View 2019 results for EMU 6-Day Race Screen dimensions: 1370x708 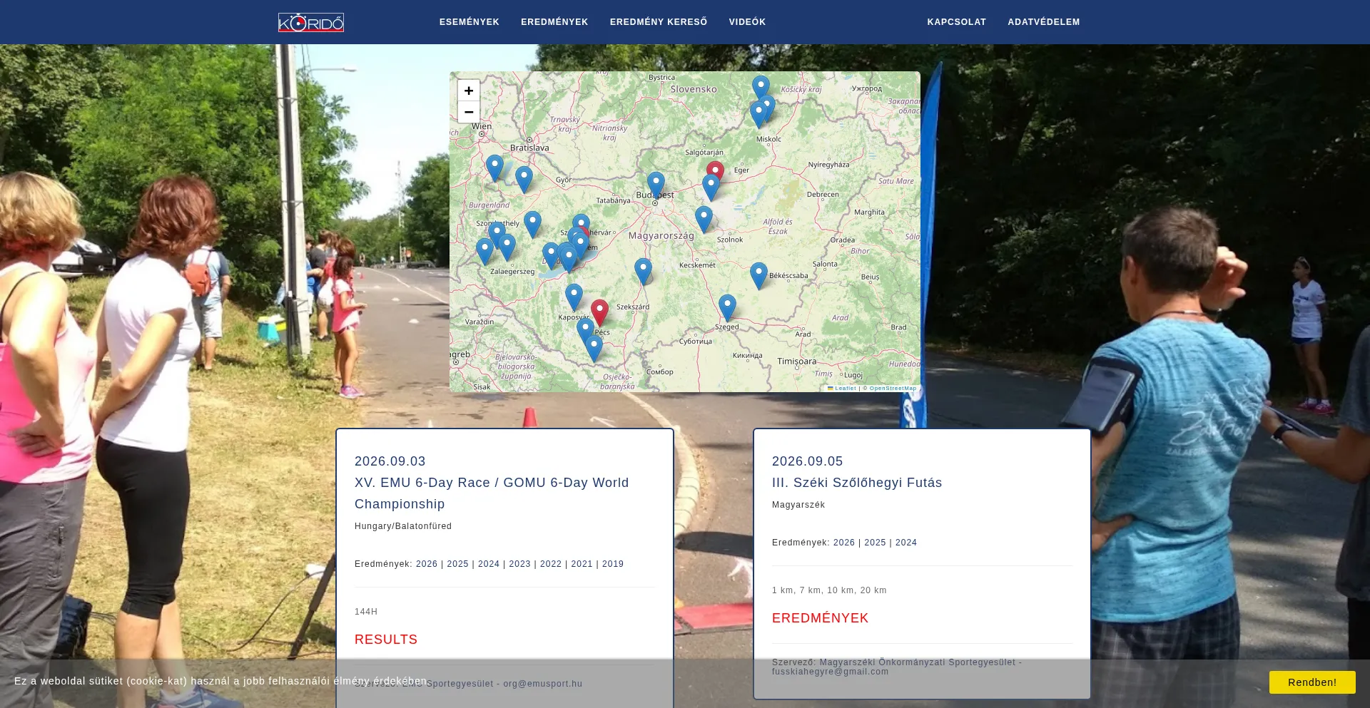coord(613,564)
